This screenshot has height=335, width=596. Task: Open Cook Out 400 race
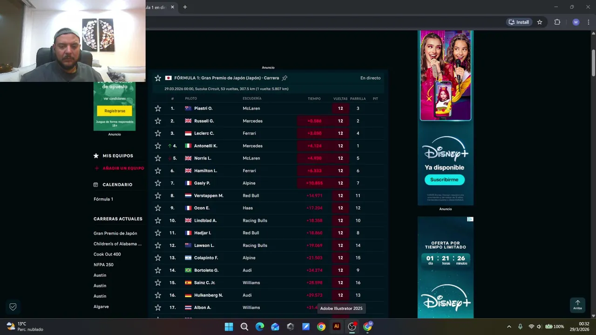(x=107, y=255)
